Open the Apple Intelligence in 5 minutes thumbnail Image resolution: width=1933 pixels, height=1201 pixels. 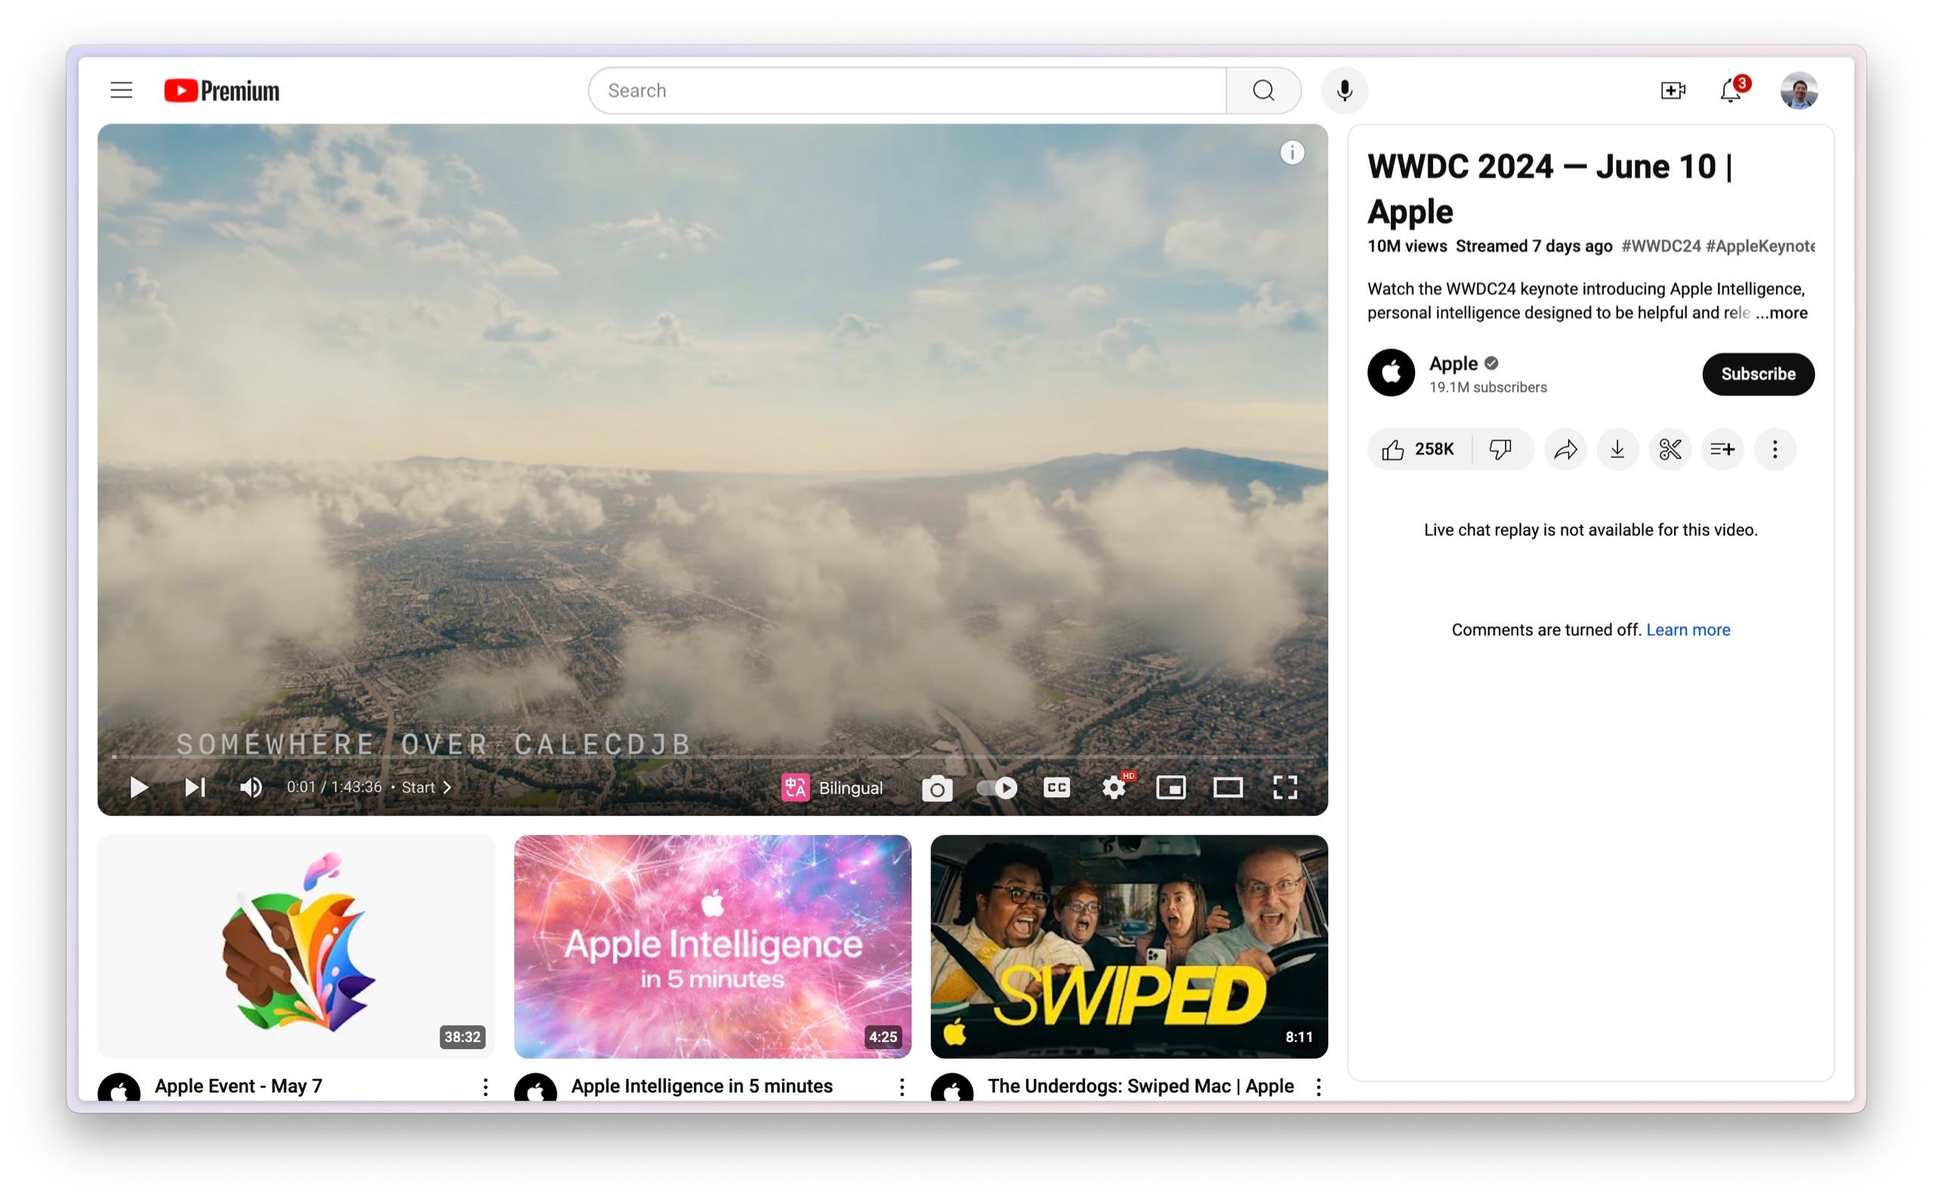coord(712,946)
